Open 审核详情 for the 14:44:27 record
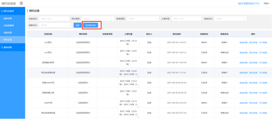 (243, 42)
